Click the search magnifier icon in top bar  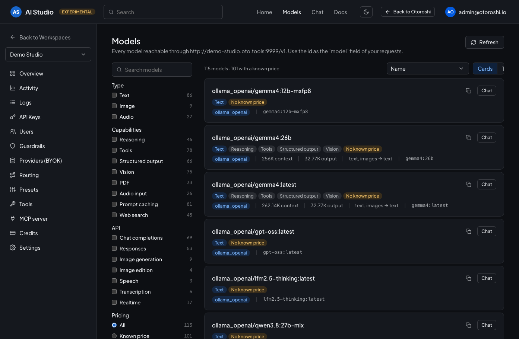click(111, 12)
